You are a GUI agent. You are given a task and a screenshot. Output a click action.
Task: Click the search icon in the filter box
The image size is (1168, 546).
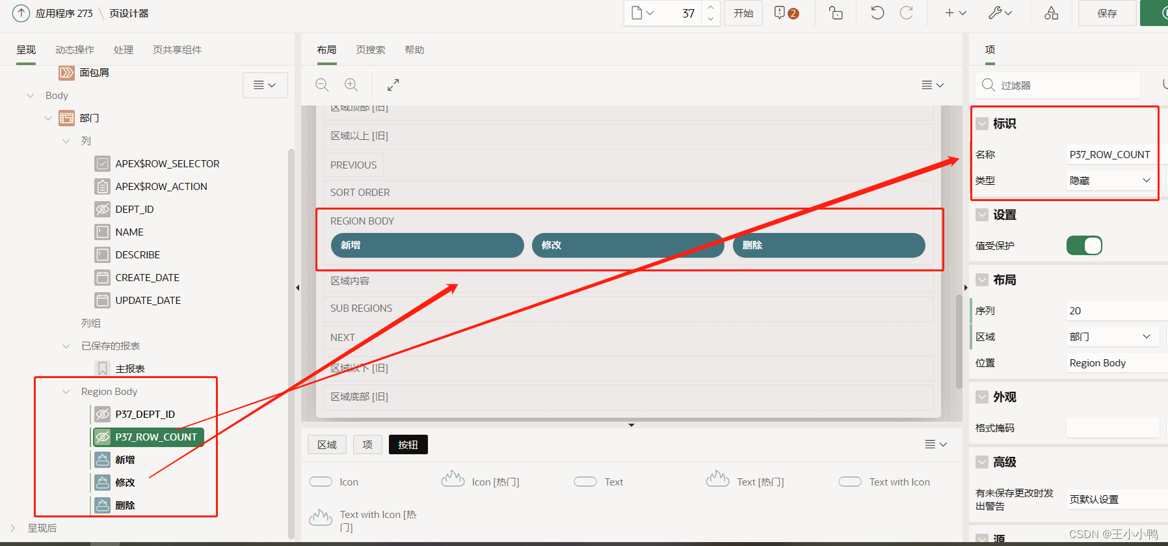(x=989, y=85)
